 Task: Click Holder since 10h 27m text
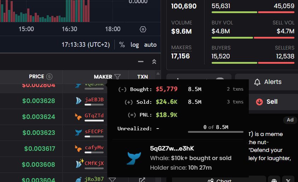click(x=181, y=168)
